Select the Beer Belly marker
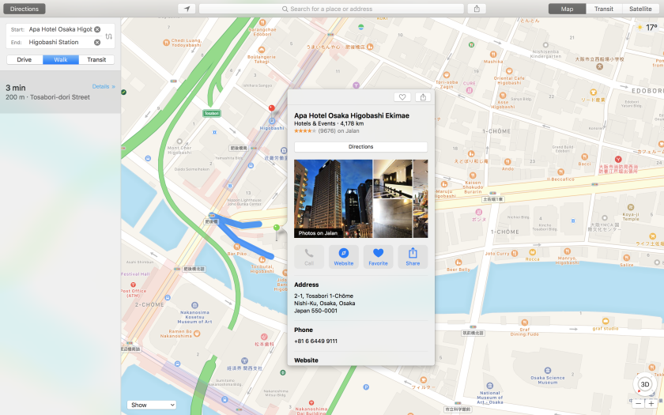Viewport: 664px width, 415px height. [x=458, y=262]
